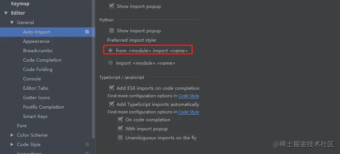This screenshot has height=154, width=340.
Task: Go to Postfix Completion settings
Action: [x=43, y=107]
